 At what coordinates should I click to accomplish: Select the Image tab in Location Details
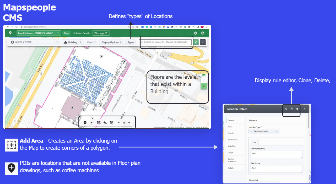tap(235, 153)
